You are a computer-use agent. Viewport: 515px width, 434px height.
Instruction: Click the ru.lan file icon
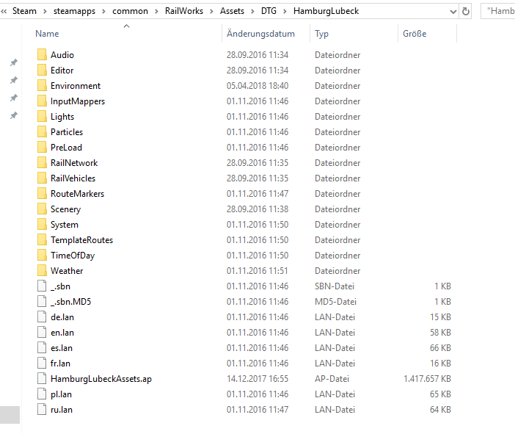[42, 410]
